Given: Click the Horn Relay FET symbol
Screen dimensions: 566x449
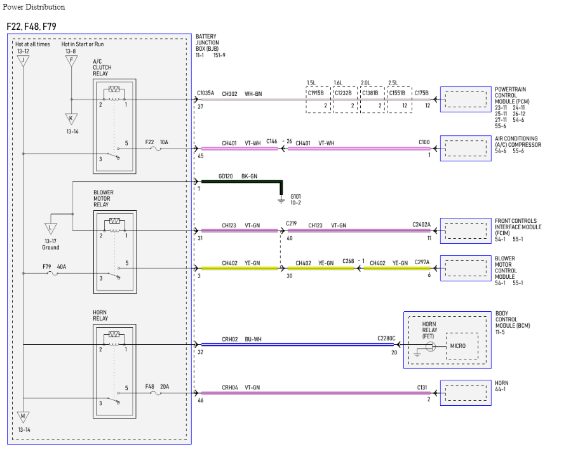Looking at the screenshot, I should (430, 347).
